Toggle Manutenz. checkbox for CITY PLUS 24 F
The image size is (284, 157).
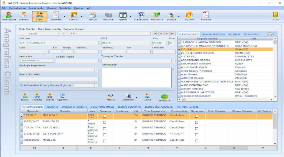tap(197, 135)
